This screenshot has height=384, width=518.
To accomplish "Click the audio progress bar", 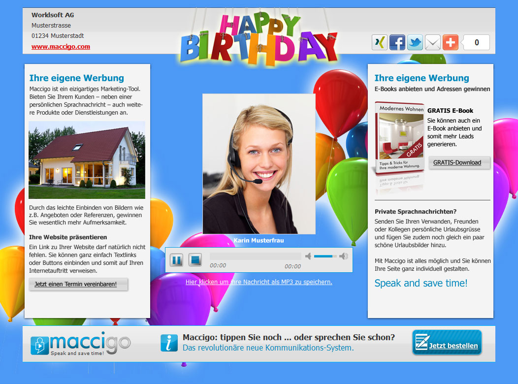I will coord(255,256).
